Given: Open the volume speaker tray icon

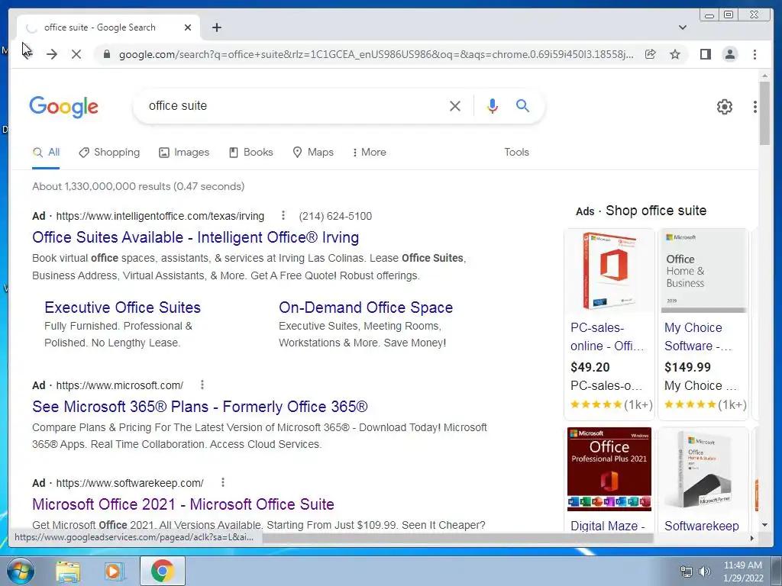Looking at the screenshot, I should (x=705, y=572).
